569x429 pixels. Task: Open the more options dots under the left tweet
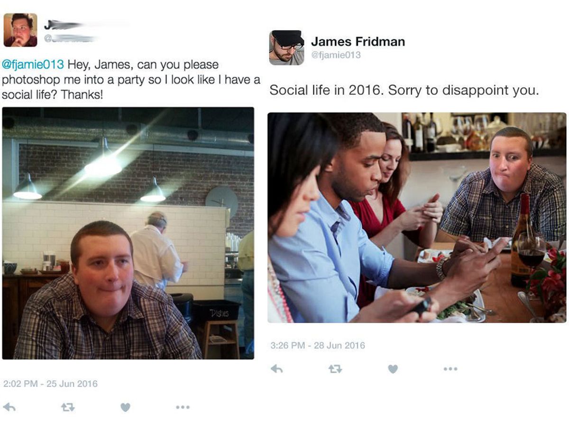pyautogui.click(x=183, y=407)
